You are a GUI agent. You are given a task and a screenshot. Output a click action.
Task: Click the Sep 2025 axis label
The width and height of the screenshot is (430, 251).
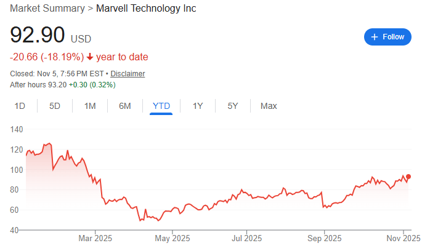324,238
